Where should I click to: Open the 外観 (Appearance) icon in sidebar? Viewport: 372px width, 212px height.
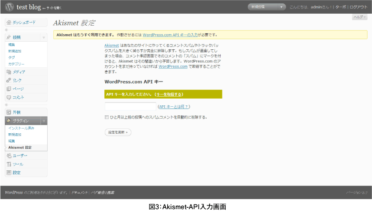pos(9,112)
